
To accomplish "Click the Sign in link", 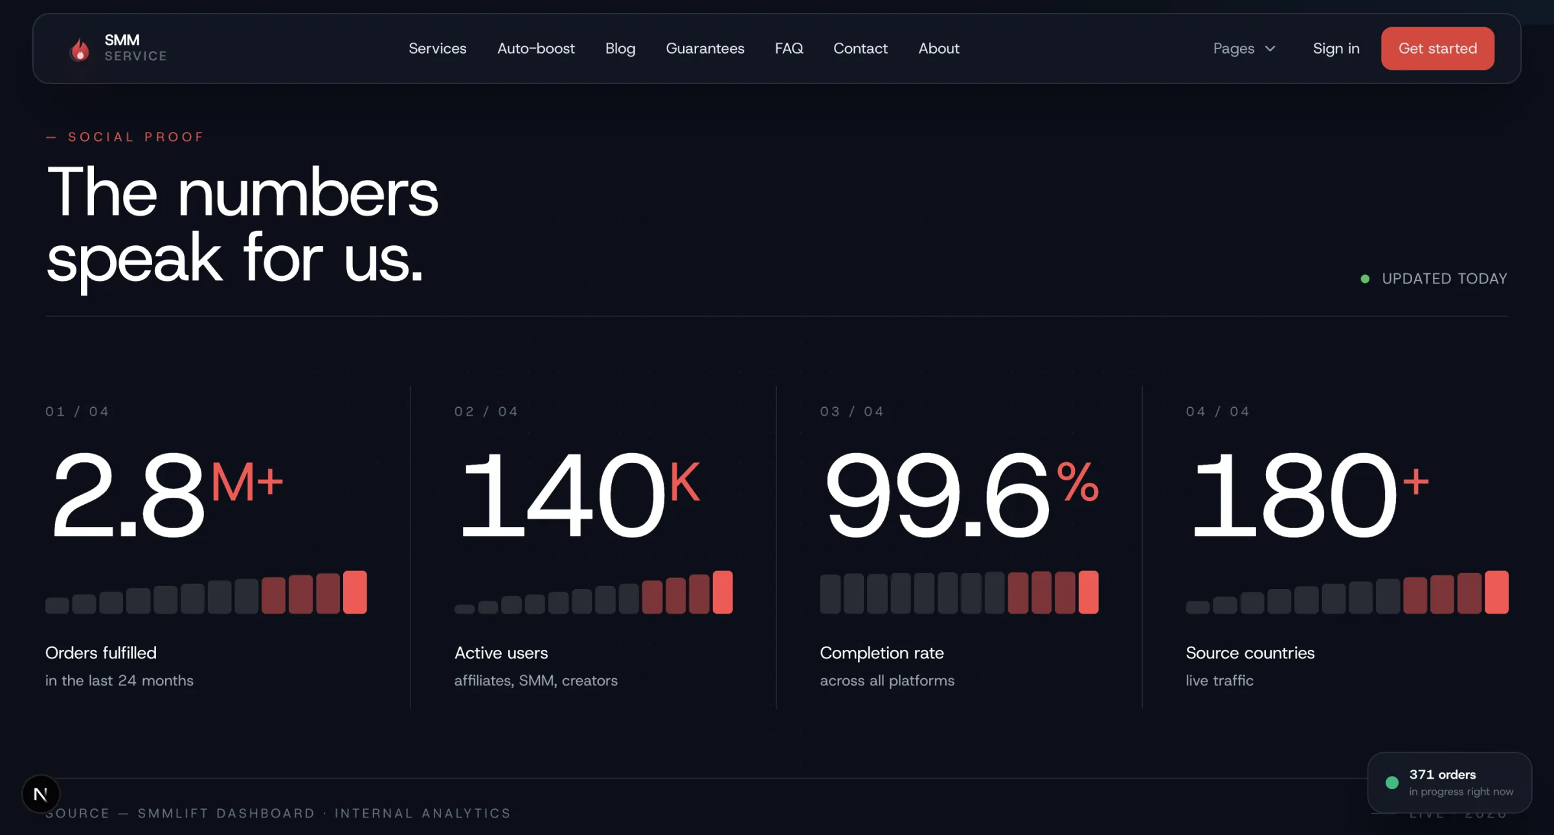I will point(1336,49).
